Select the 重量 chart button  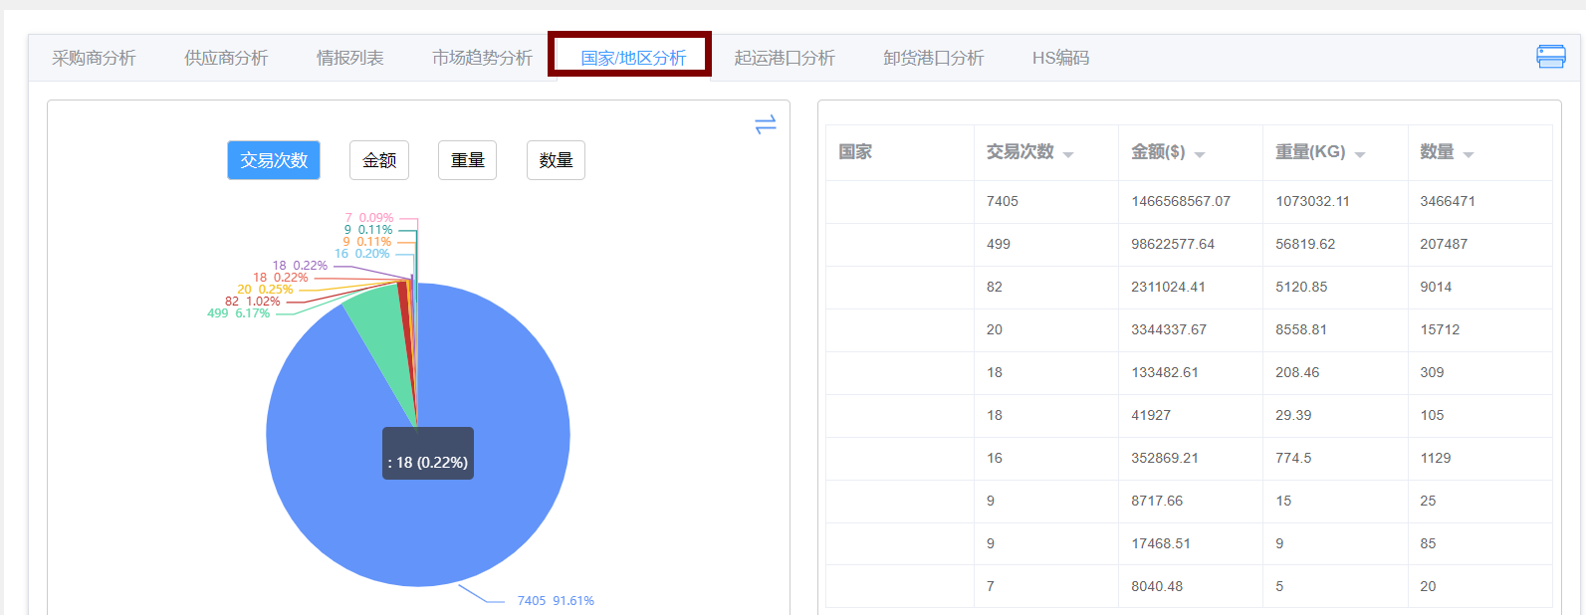click(x=467, y=160)
